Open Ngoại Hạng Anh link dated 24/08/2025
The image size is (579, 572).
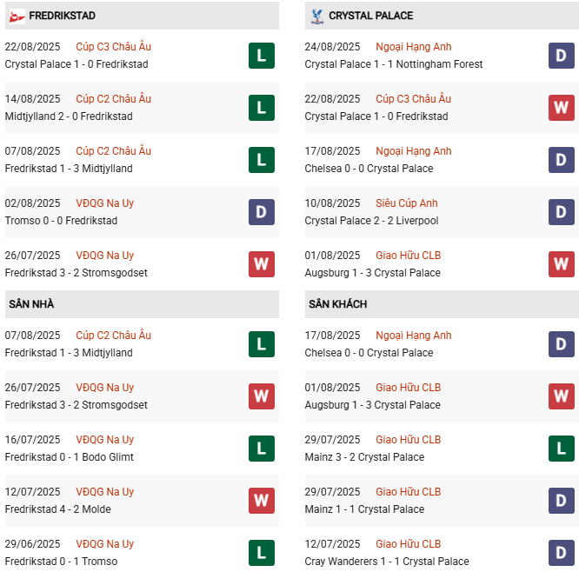(414, 47)
